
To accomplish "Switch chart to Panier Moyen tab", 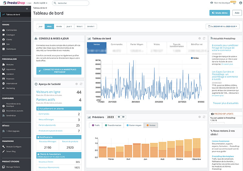I will 137,48.
